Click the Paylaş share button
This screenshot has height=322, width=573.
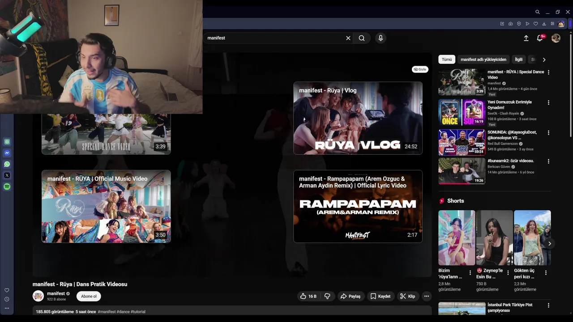click(x=350, y=296)
